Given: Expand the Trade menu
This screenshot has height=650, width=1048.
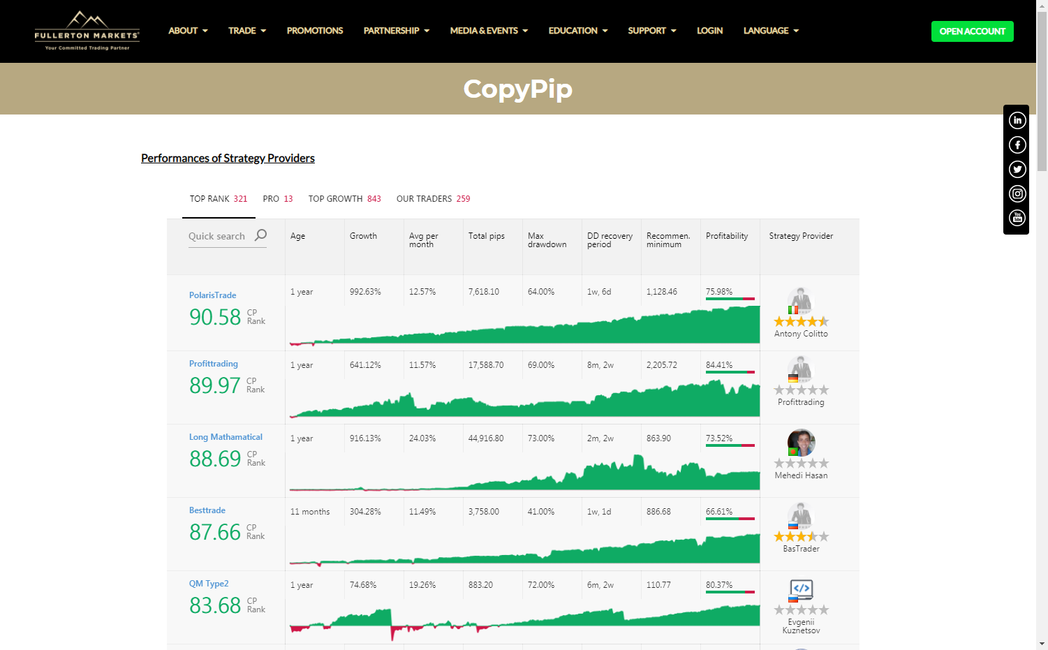Looking at the screenshot, I should [247, 31].
